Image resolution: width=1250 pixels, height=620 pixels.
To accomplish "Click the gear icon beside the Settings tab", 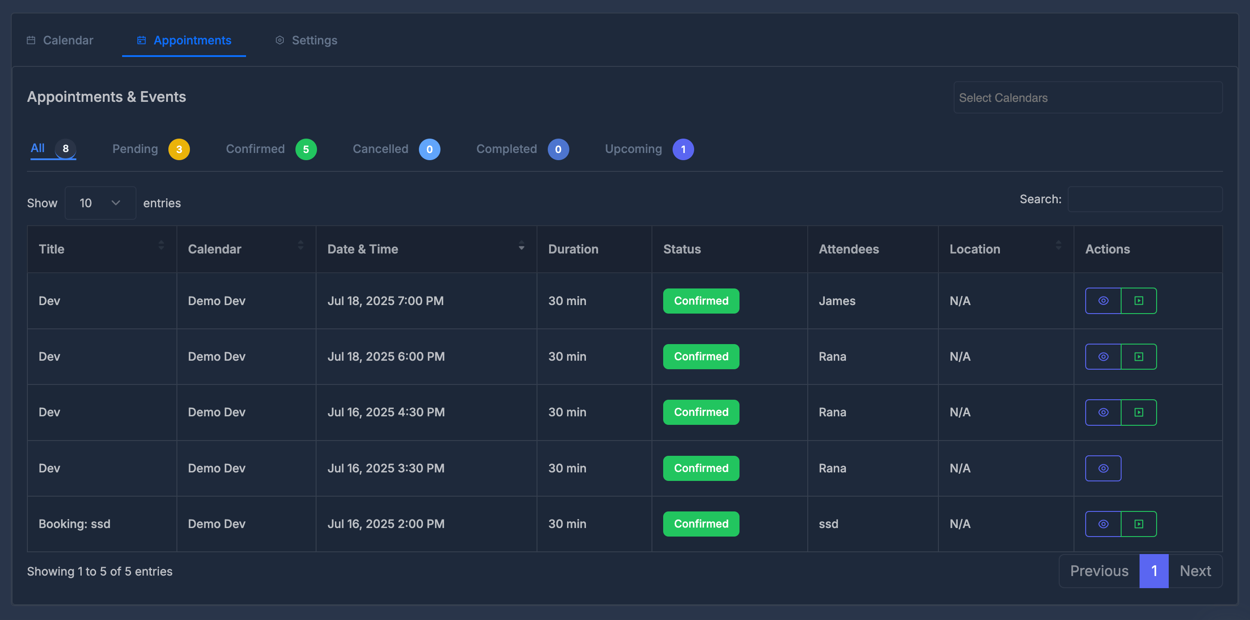I will pos(280,40).
